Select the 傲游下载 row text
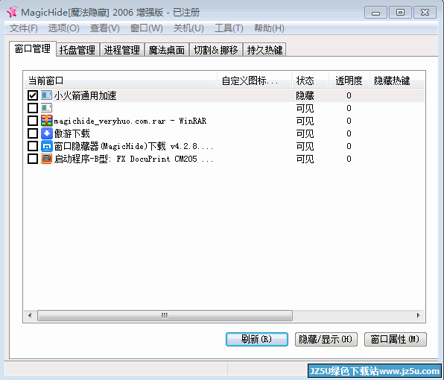444x380 pixels. [x=72, y=133]
